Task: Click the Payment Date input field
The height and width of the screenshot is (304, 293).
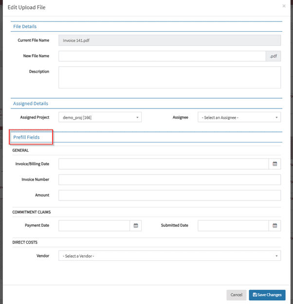Action: click(94, 226)
